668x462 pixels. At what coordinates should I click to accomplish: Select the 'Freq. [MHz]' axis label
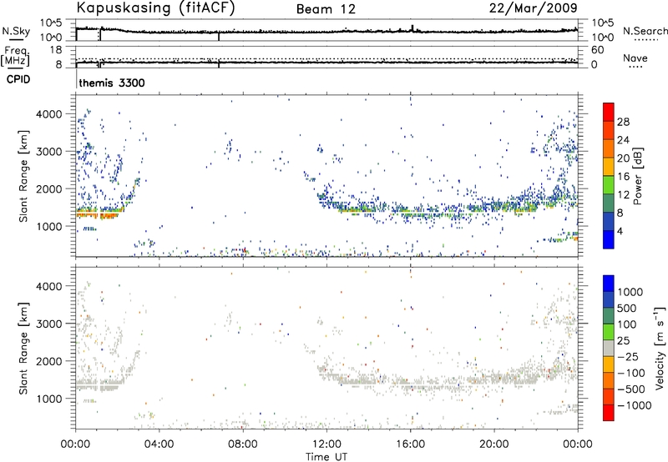coord(15,57)
